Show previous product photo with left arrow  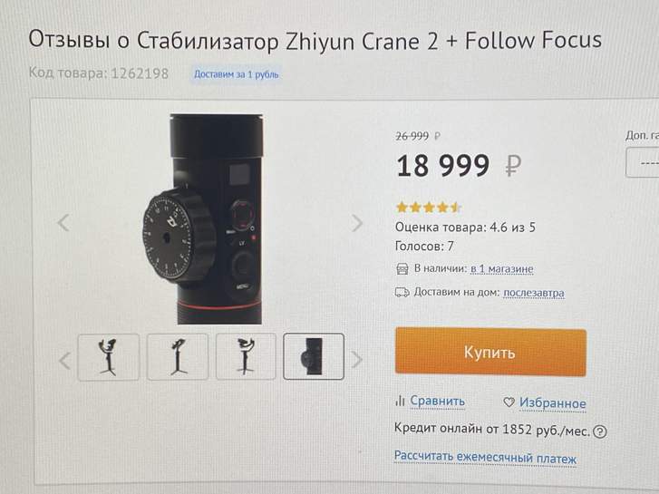tap(63, 223)
